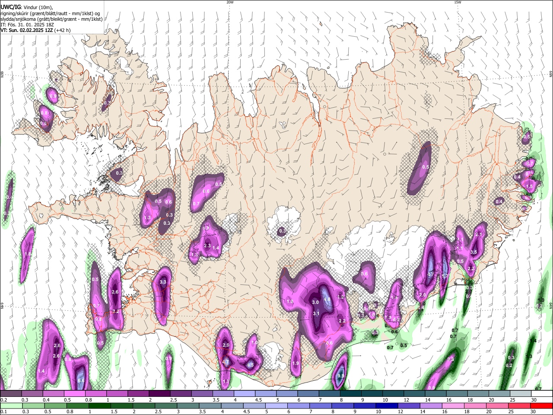Click the UWC/IG title in the header box
This screenshot has height=415, width=553.
[10, 7]
